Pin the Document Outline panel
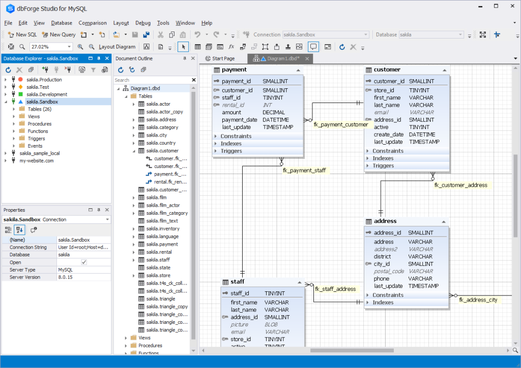Image resolution: width=521 pixels, height=368 pixels. [185, 58]
